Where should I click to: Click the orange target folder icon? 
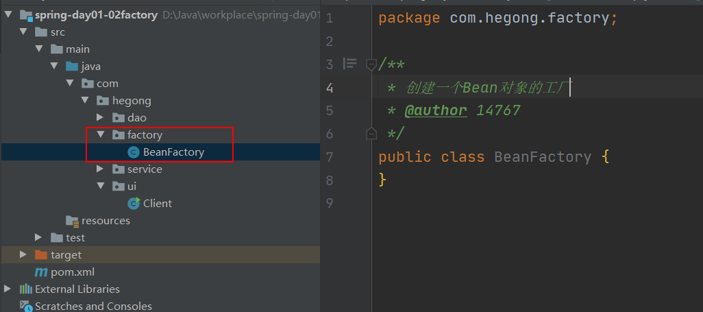(x=41, y=255)
